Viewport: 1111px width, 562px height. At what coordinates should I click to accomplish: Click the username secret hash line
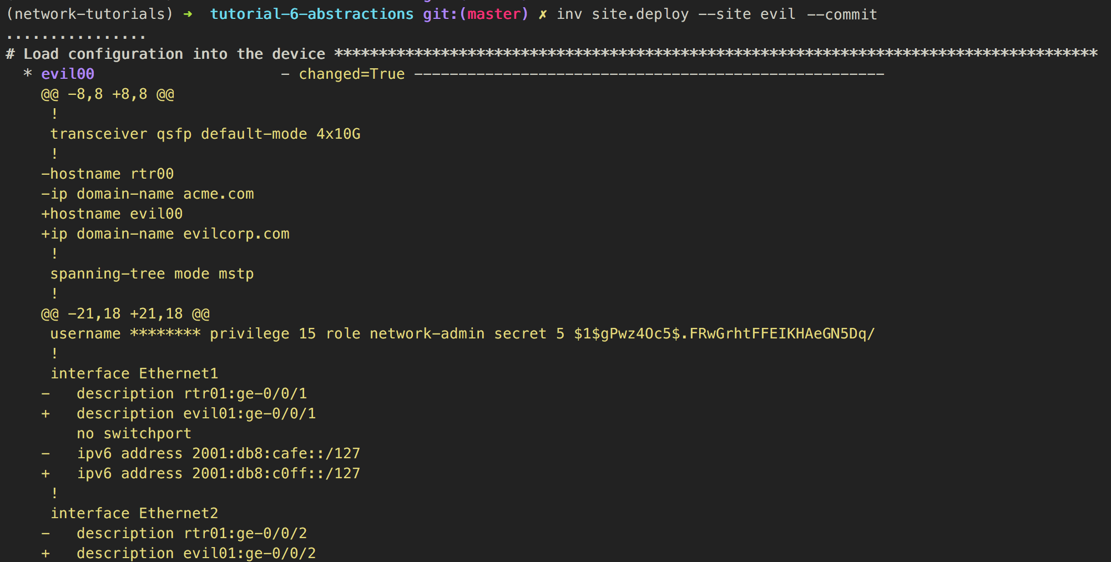(463, 333)
